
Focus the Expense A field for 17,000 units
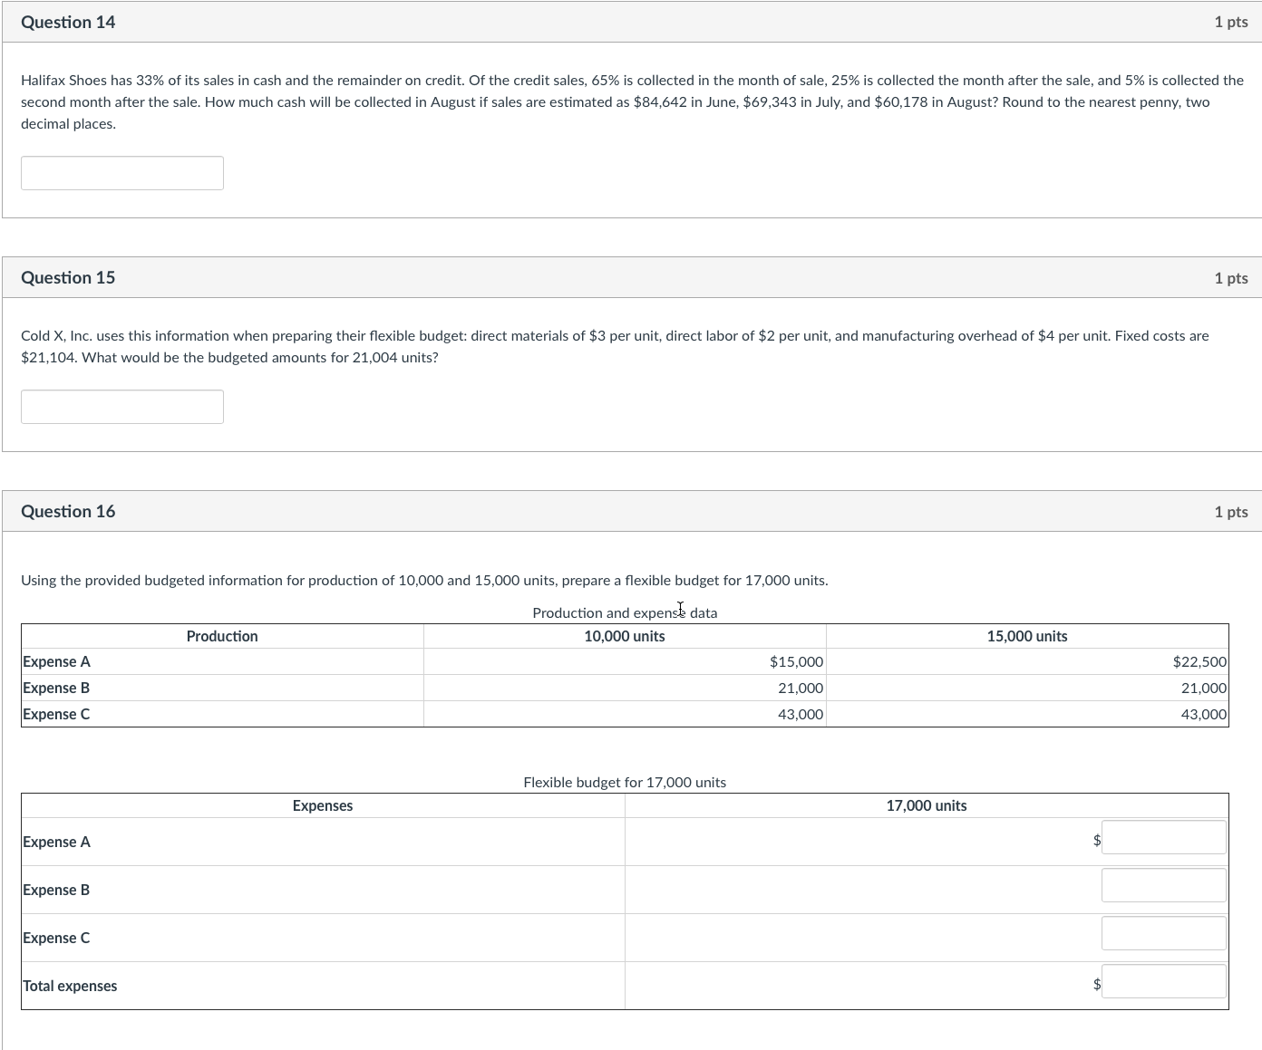tap(1163, 838)
